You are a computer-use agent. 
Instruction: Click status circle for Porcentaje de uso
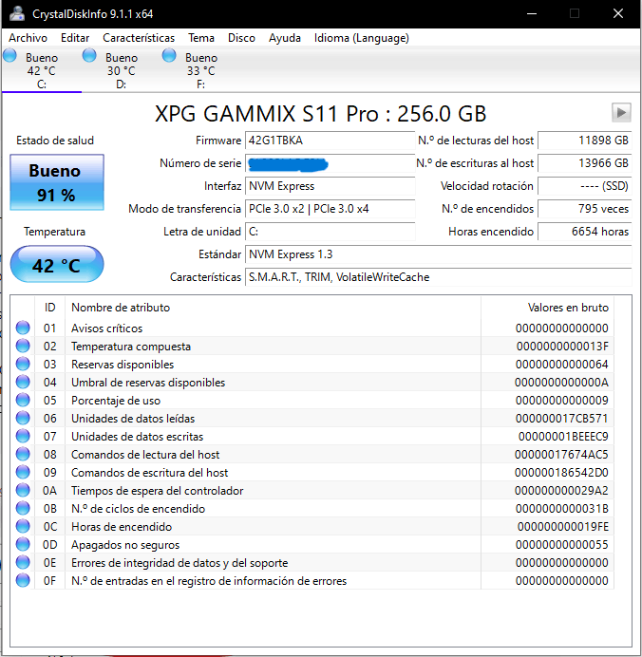coord(23,400)
